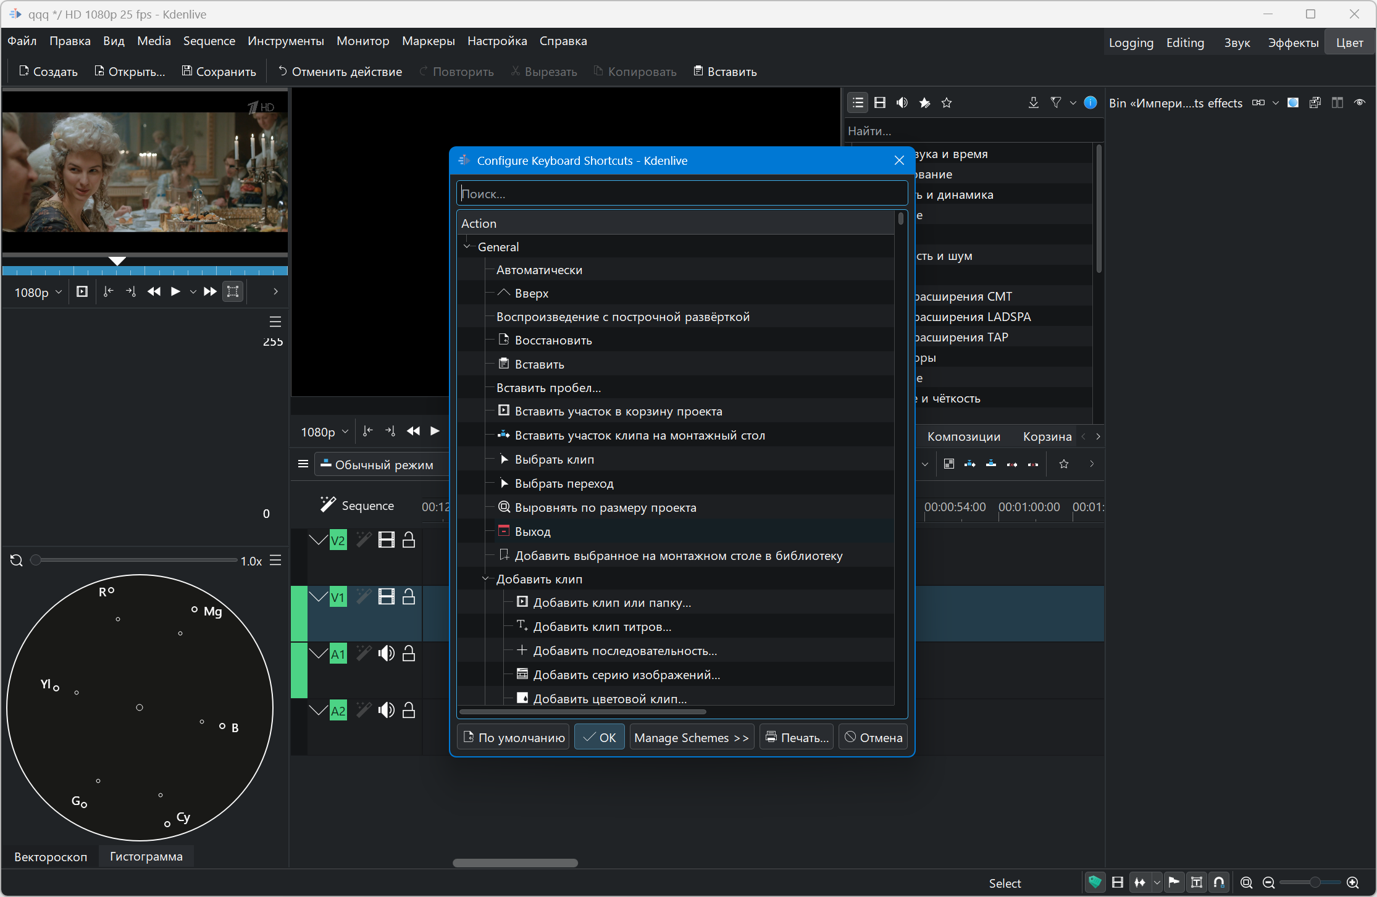
Task: Toggle snapping magnet icon in status bar
Action: click(x=1219, y=883)
